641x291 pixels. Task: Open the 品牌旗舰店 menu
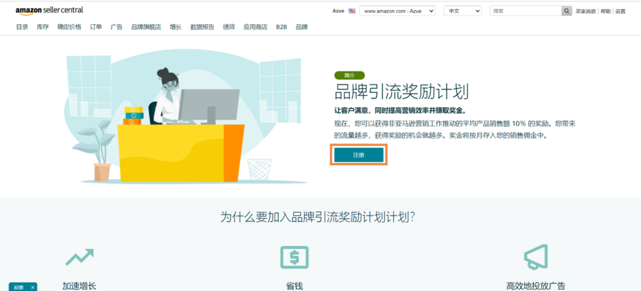click(146, 27)
